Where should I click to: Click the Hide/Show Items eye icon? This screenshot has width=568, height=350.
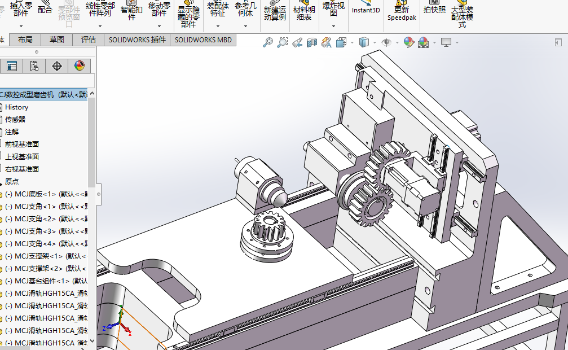(x=386, y=42)
